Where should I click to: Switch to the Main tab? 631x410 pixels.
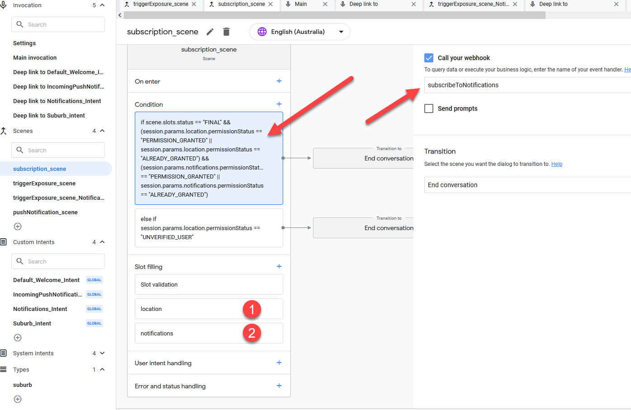(300, 4)
